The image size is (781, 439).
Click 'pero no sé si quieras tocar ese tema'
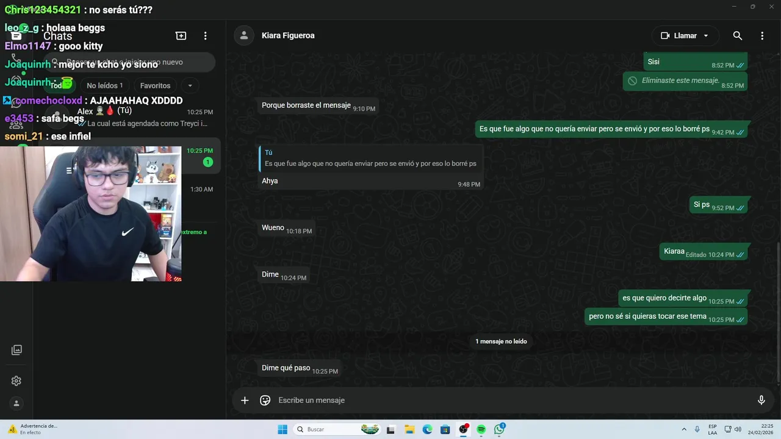[x=666, y=316]
